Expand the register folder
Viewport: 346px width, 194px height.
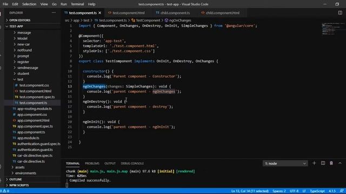[23, 62]
